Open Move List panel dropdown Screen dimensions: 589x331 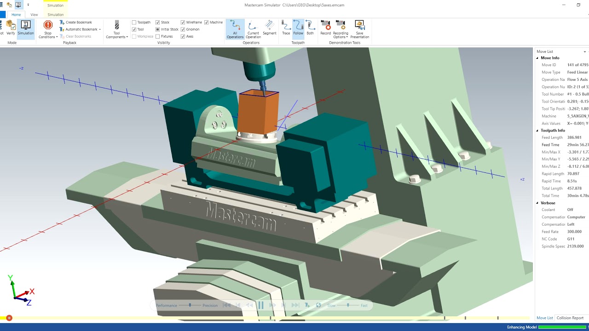[x=585, y=51]
